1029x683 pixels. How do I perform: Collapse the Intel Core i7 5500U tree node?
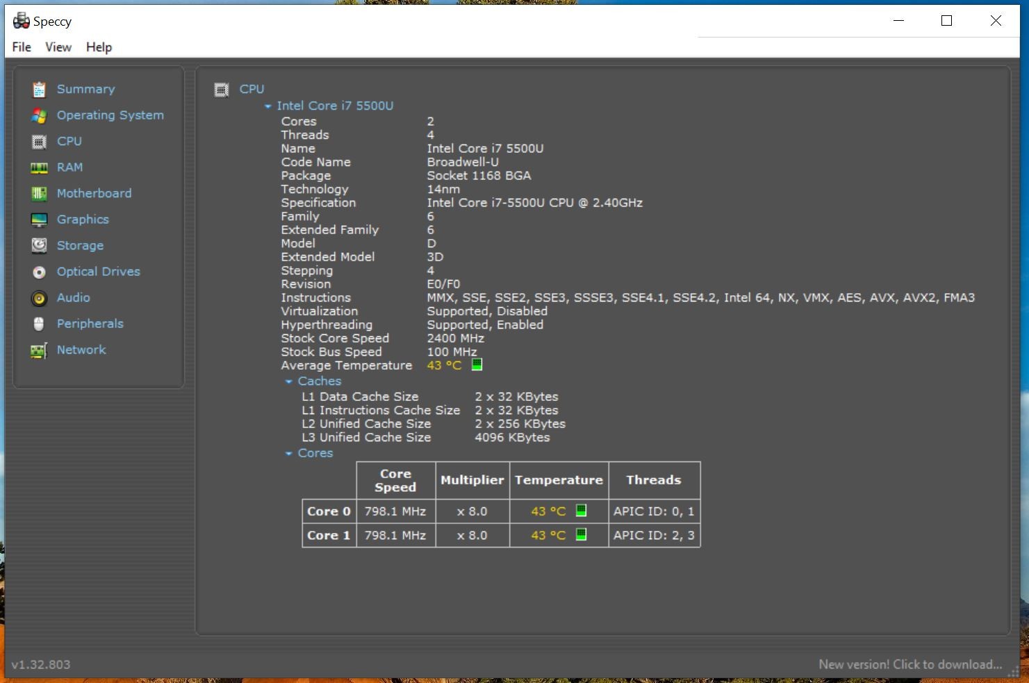[267, 106]
